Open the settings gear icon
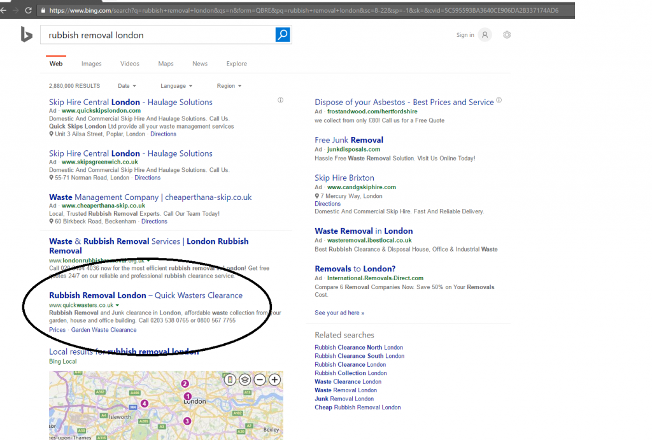 click(x=506, y=35)
